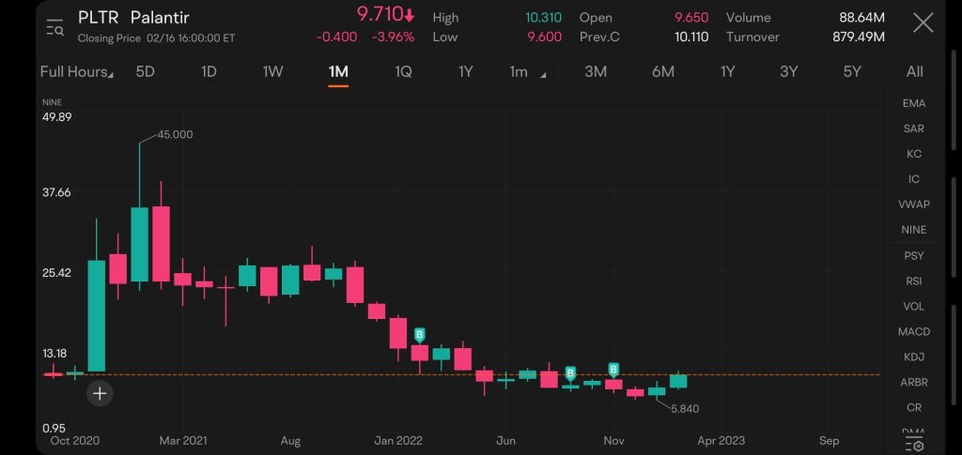
Task: Choose the 3Y range
Action: [788, 71]
